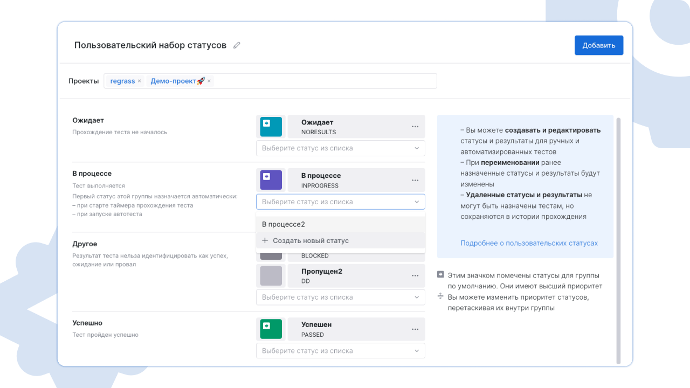Expand the status dropdown under Успешен
Image resolution: width=690 pixels, height=388 pixels.
(340, 351)
